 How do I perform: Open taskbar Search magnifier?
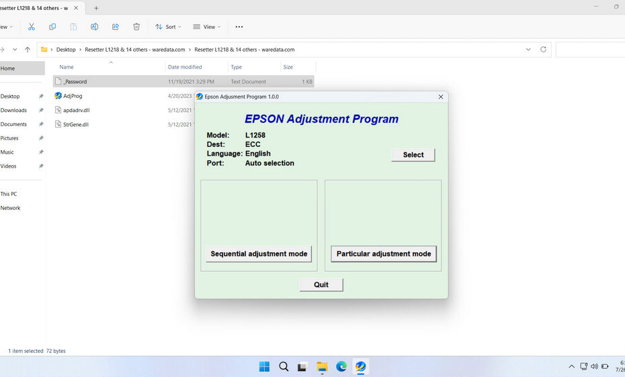(284, 366)
